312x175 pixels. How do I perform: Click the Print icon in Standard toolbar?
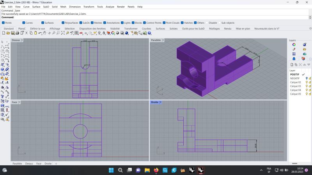[18, 33]
